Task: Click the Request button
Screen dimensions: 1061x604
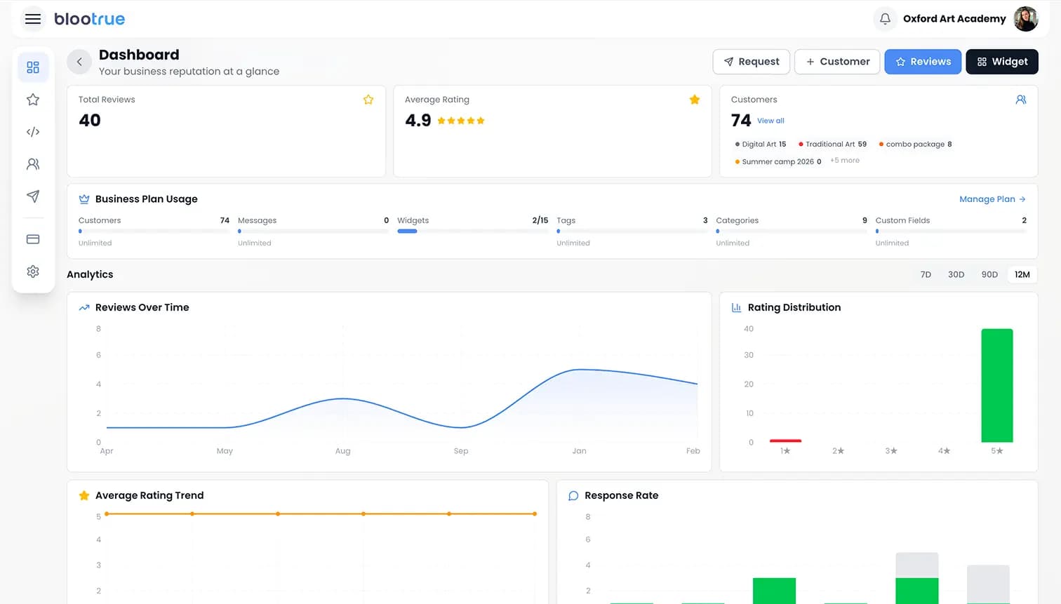Action: [x=751, y=62]
